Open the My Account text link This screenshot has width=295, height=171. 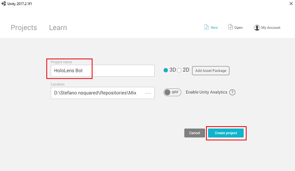coord(270,28)
